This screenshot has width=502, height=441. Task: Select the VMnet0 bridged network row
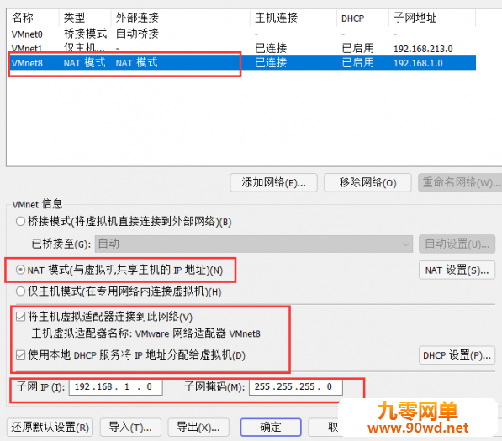(241, 34)
